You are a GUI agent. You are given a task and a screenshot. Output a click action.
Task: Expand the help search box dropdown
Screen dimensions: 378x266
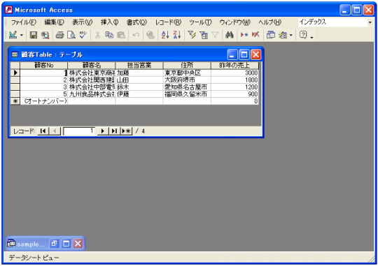tap(370, 22)
